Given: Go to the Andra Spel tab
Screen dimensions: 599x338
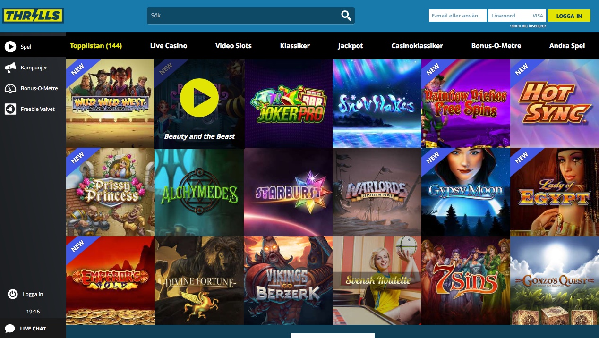Looking at the screenshot, I should (567, 46).
